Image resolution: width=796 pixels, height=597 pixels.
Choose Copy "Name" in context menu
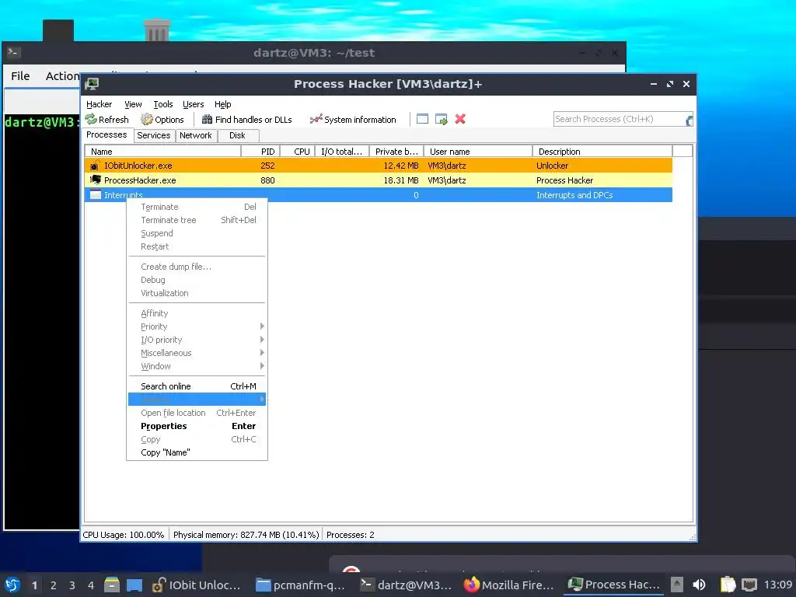[x=197, y=452]
